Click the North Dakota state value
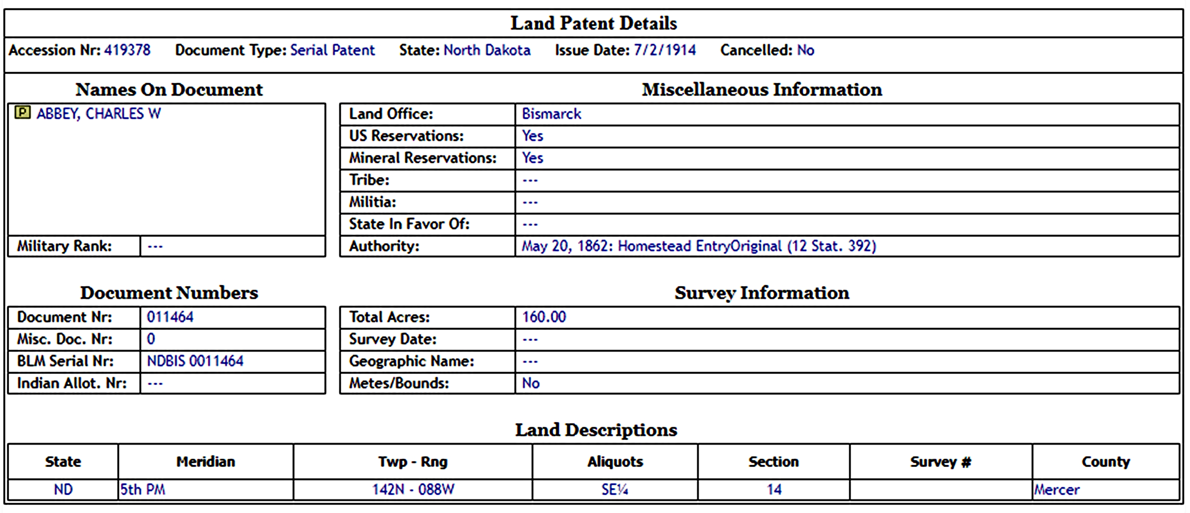Image resolution: width=1190 pixels, height=513 pixels. click(487, 50)
